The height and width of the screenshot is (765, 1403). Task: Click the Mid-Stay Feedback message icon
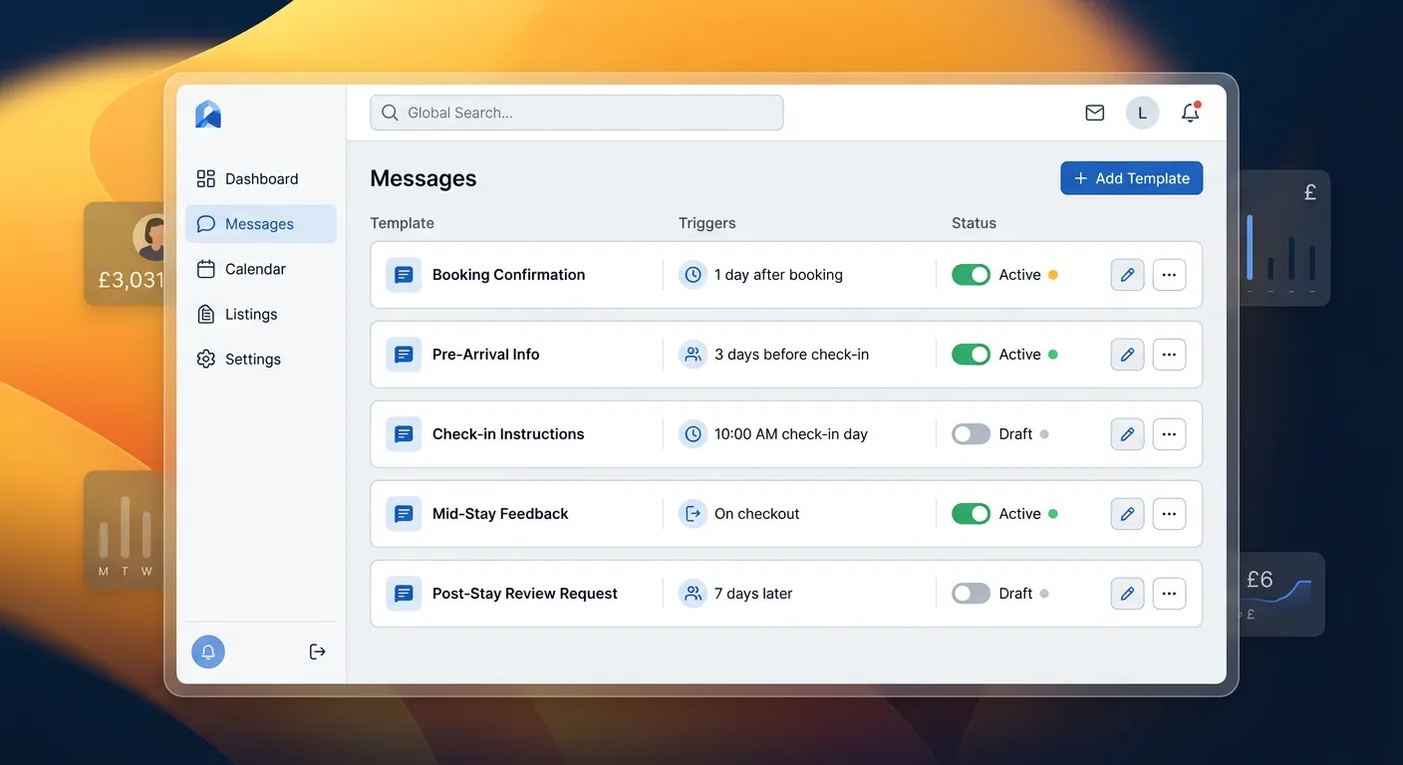coord(404,514)
